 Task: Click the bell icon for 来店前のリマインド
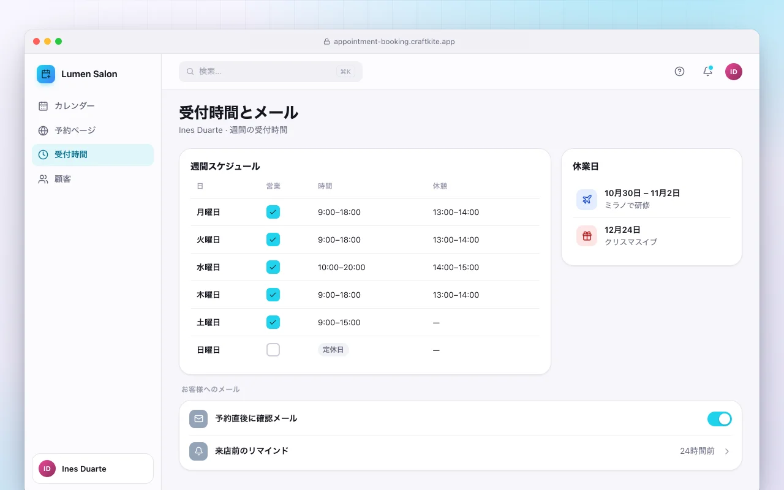coord(198,451)
